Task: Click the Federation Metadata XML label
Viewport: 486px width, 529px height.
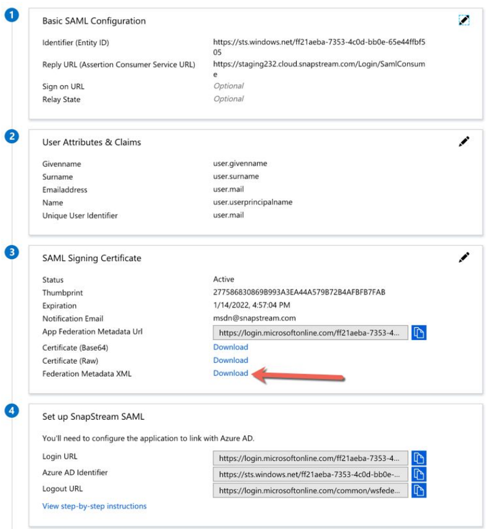Action: point(87,374)
